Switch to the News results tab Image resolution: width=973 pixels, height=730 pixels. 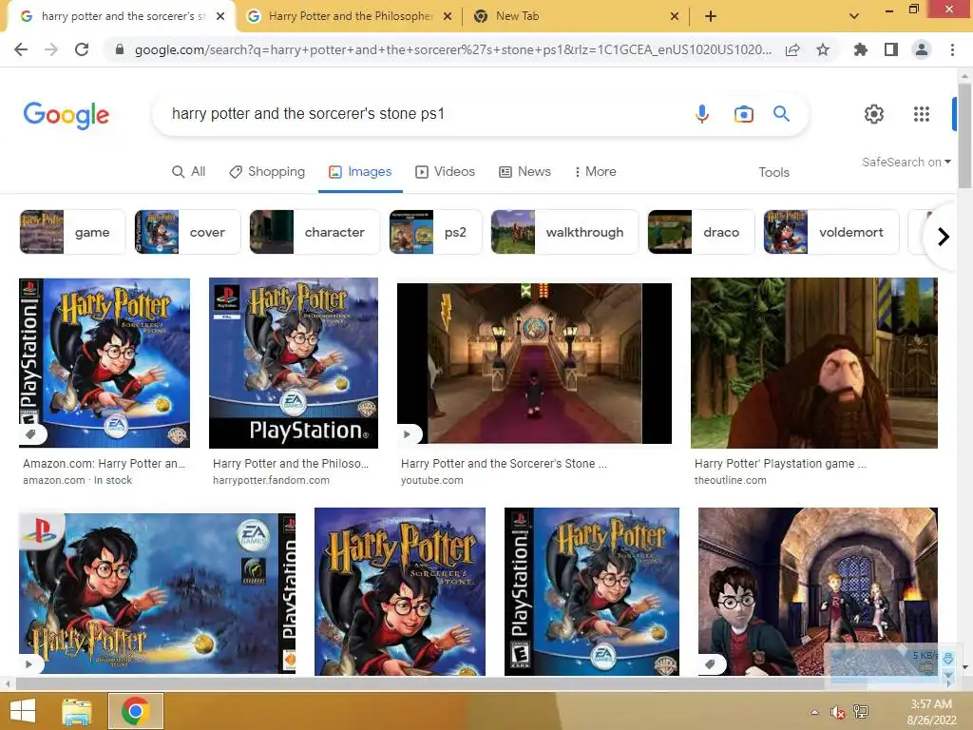(525, 171)
